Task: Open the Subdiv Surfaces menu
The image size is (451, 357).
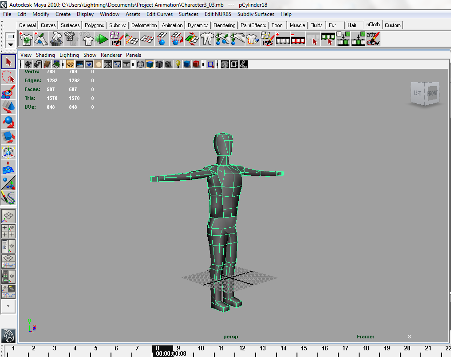Action: 256,14
